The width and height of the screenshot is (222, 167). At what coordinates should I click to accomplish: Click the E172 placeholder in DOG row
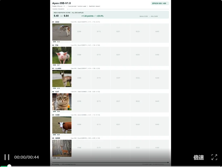tap(101, 33)
